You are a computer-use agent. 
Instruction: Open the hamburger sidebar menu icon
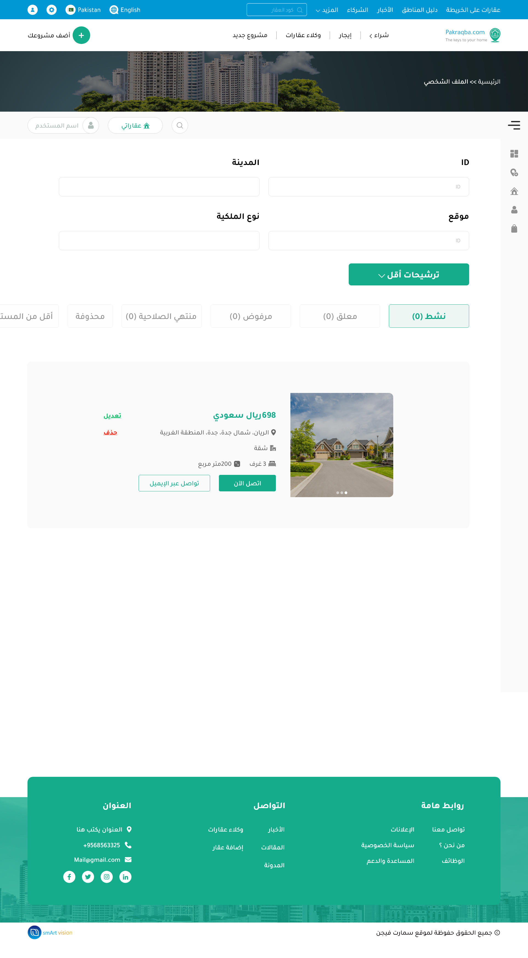click(514, 125)
